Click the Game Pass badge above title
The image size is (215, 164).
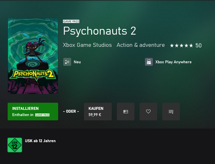click(71, 21)
